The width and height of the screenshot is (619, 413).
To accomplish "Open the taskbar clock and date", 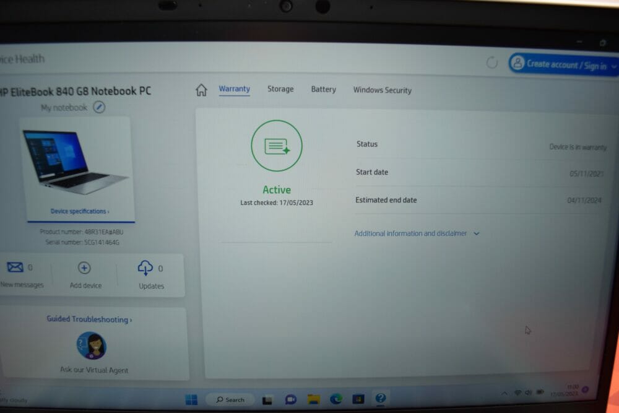I will point(565,391).
